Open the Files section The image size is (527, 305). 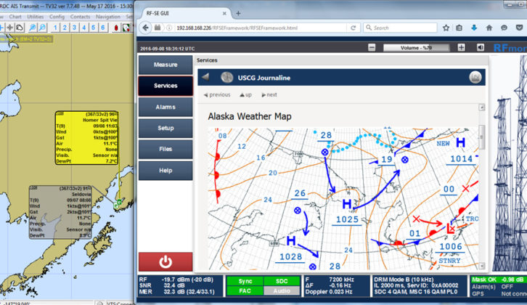point(166,149)
